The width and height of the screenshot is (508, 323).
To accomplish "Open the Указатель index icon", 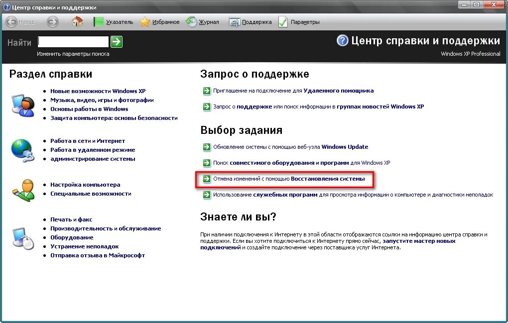I will 99,22.
